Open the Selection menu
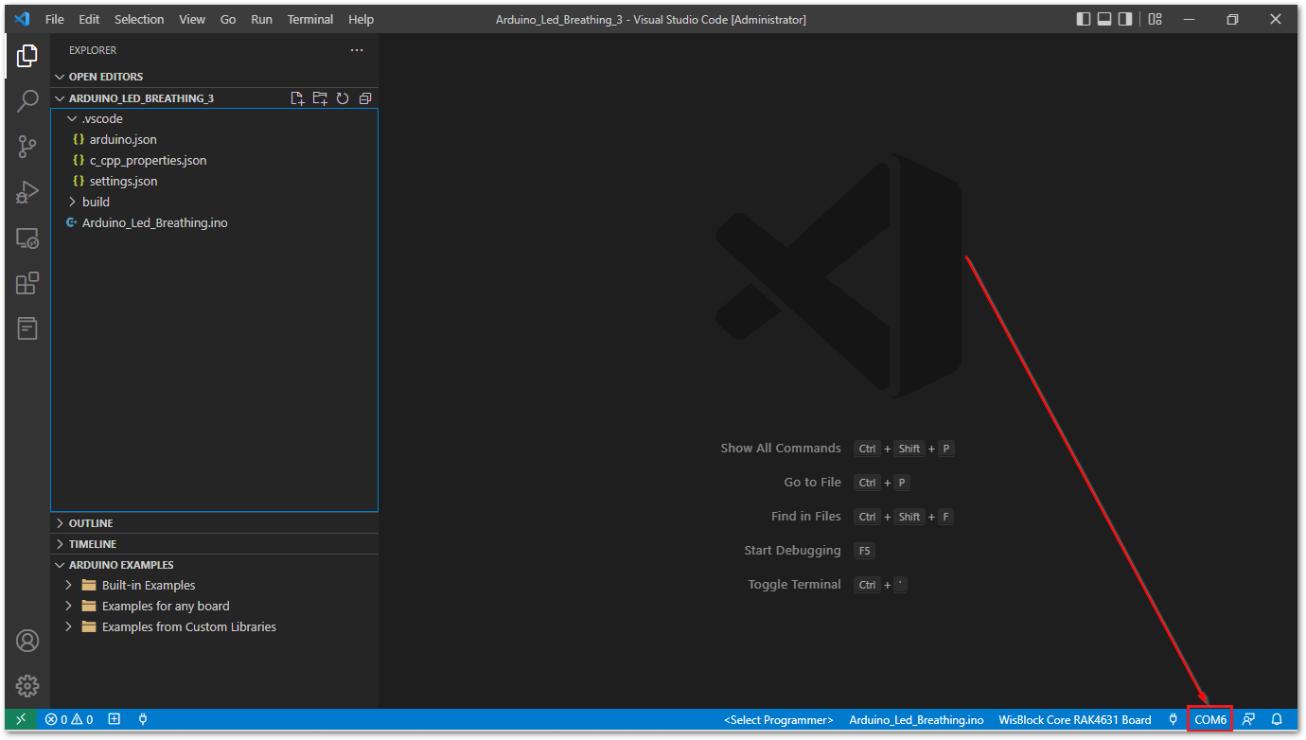1306x740 pixels. (139, 19)
